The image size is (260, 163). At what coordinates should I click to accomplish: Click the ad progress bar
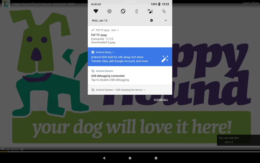tap(130, 152)
